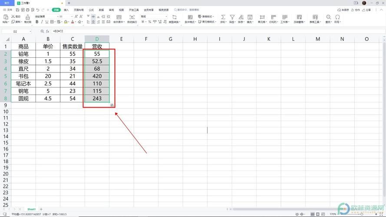The image size is (386, 217).
Task: Click the insert function fx icon
Action: (48, 31)
